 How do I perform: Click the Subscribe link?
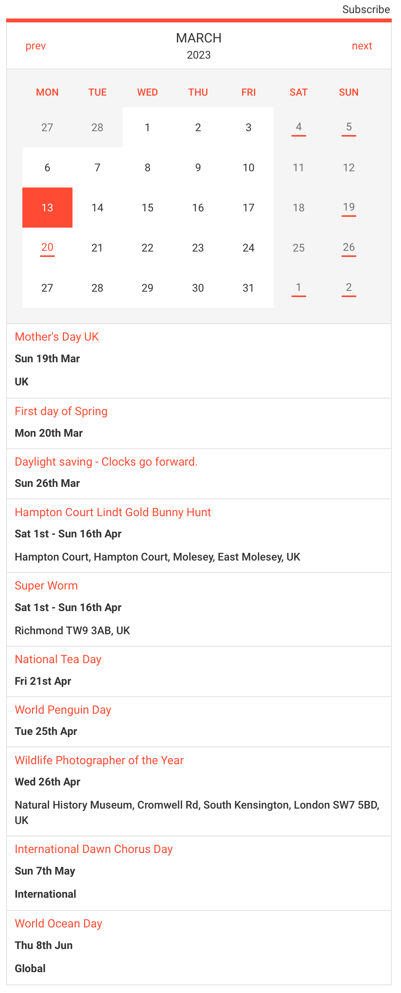[366, 9]
